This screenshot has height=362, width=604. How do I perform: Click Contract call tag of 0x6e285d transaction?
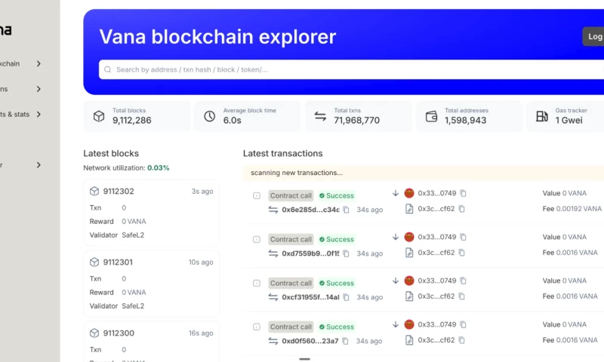[291, 195]
